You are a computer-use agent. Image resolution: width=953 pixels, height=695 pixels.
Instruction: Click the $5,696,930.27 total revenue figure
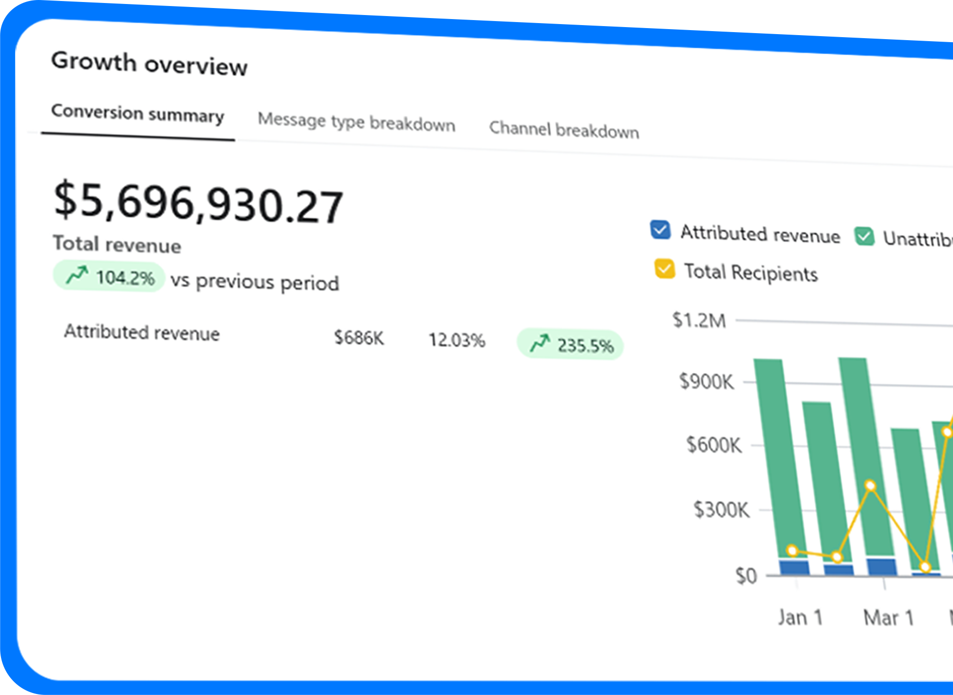(198, 203)
